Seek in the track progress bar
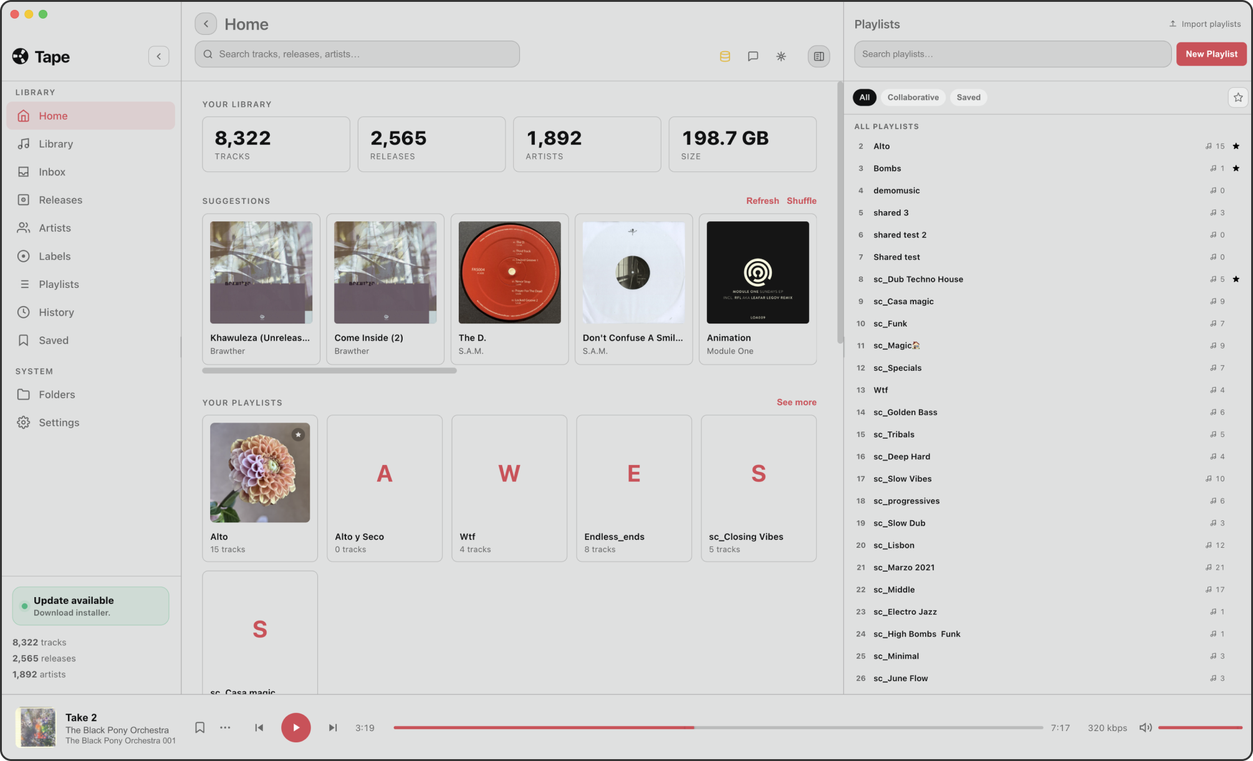Viewport: 1253px width, 761px height. 718,727
